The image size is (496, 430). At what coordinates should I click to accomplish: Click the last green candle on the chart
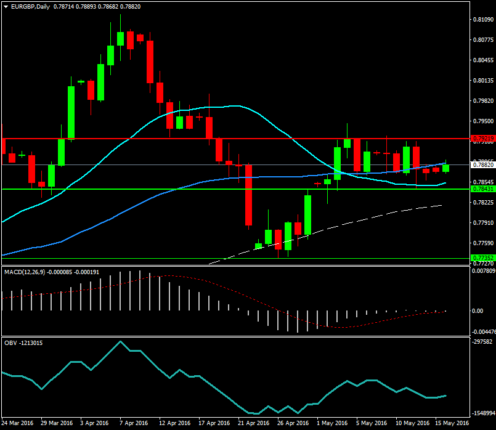[x=445, y=168]
